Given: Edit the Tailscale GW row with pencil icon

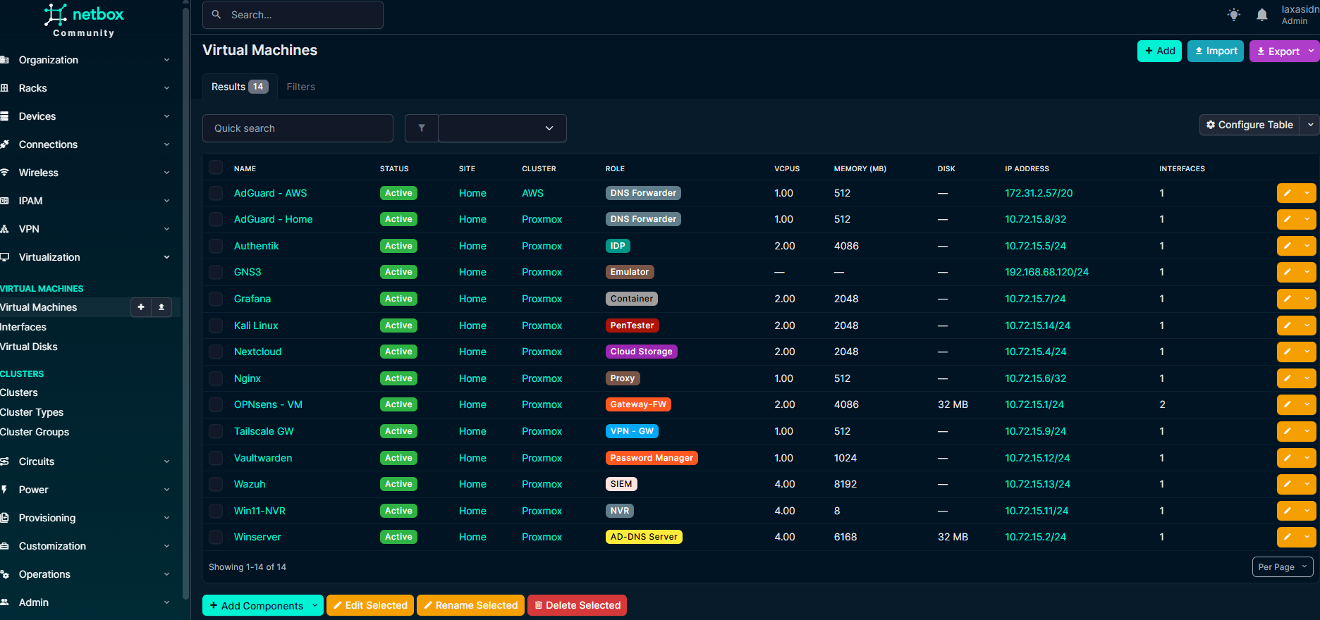Looking at the screenshot, I should (1288, 431).
